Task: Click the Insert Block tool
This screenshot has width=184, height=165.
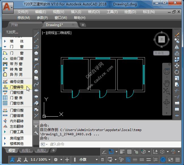Action: coord(36,103)
